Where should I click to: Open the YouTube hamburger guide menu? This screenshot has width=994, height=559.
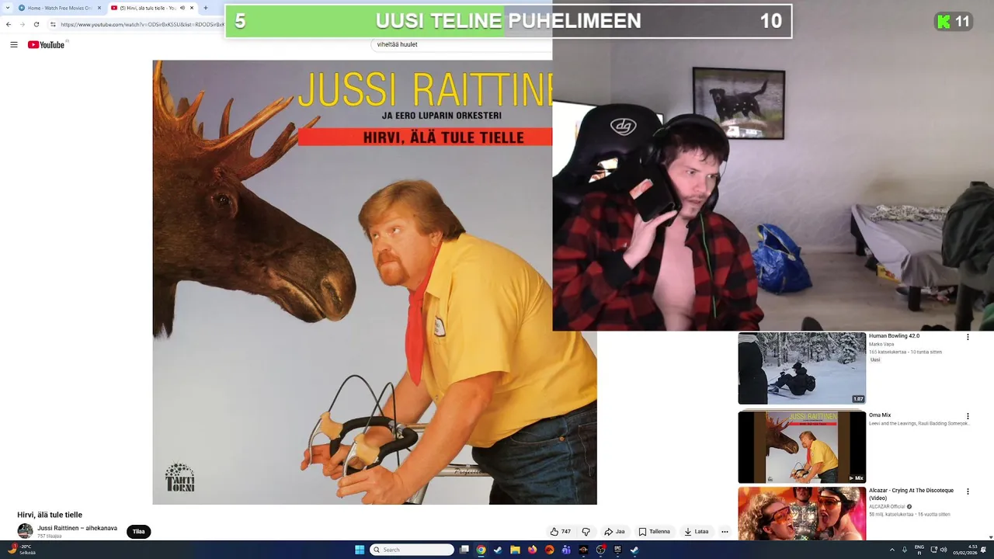[14, 45]
